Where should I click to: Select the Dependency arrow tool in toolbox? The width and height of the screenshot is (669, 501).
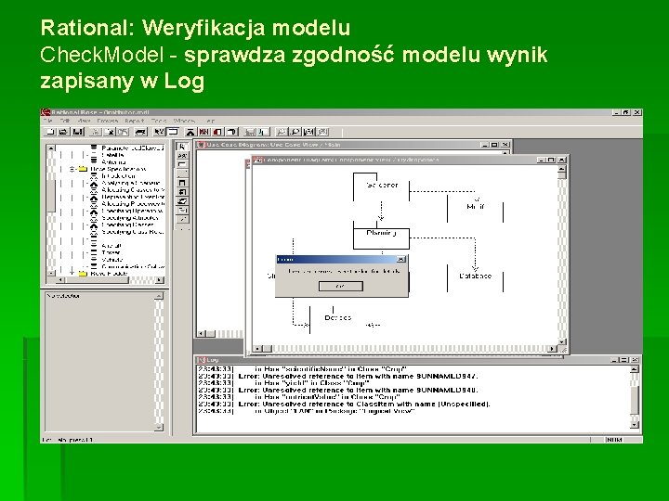pos(182,219)
